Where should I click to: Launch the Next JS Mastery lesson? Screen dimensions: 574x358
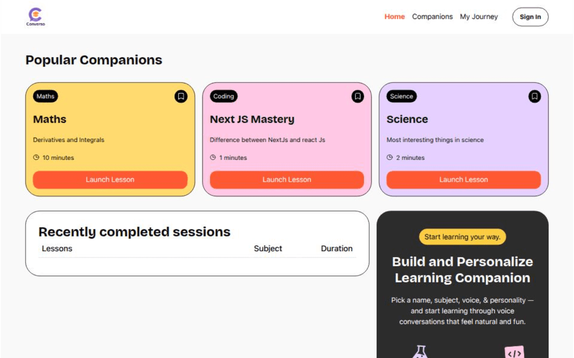(x=286, y=180)
